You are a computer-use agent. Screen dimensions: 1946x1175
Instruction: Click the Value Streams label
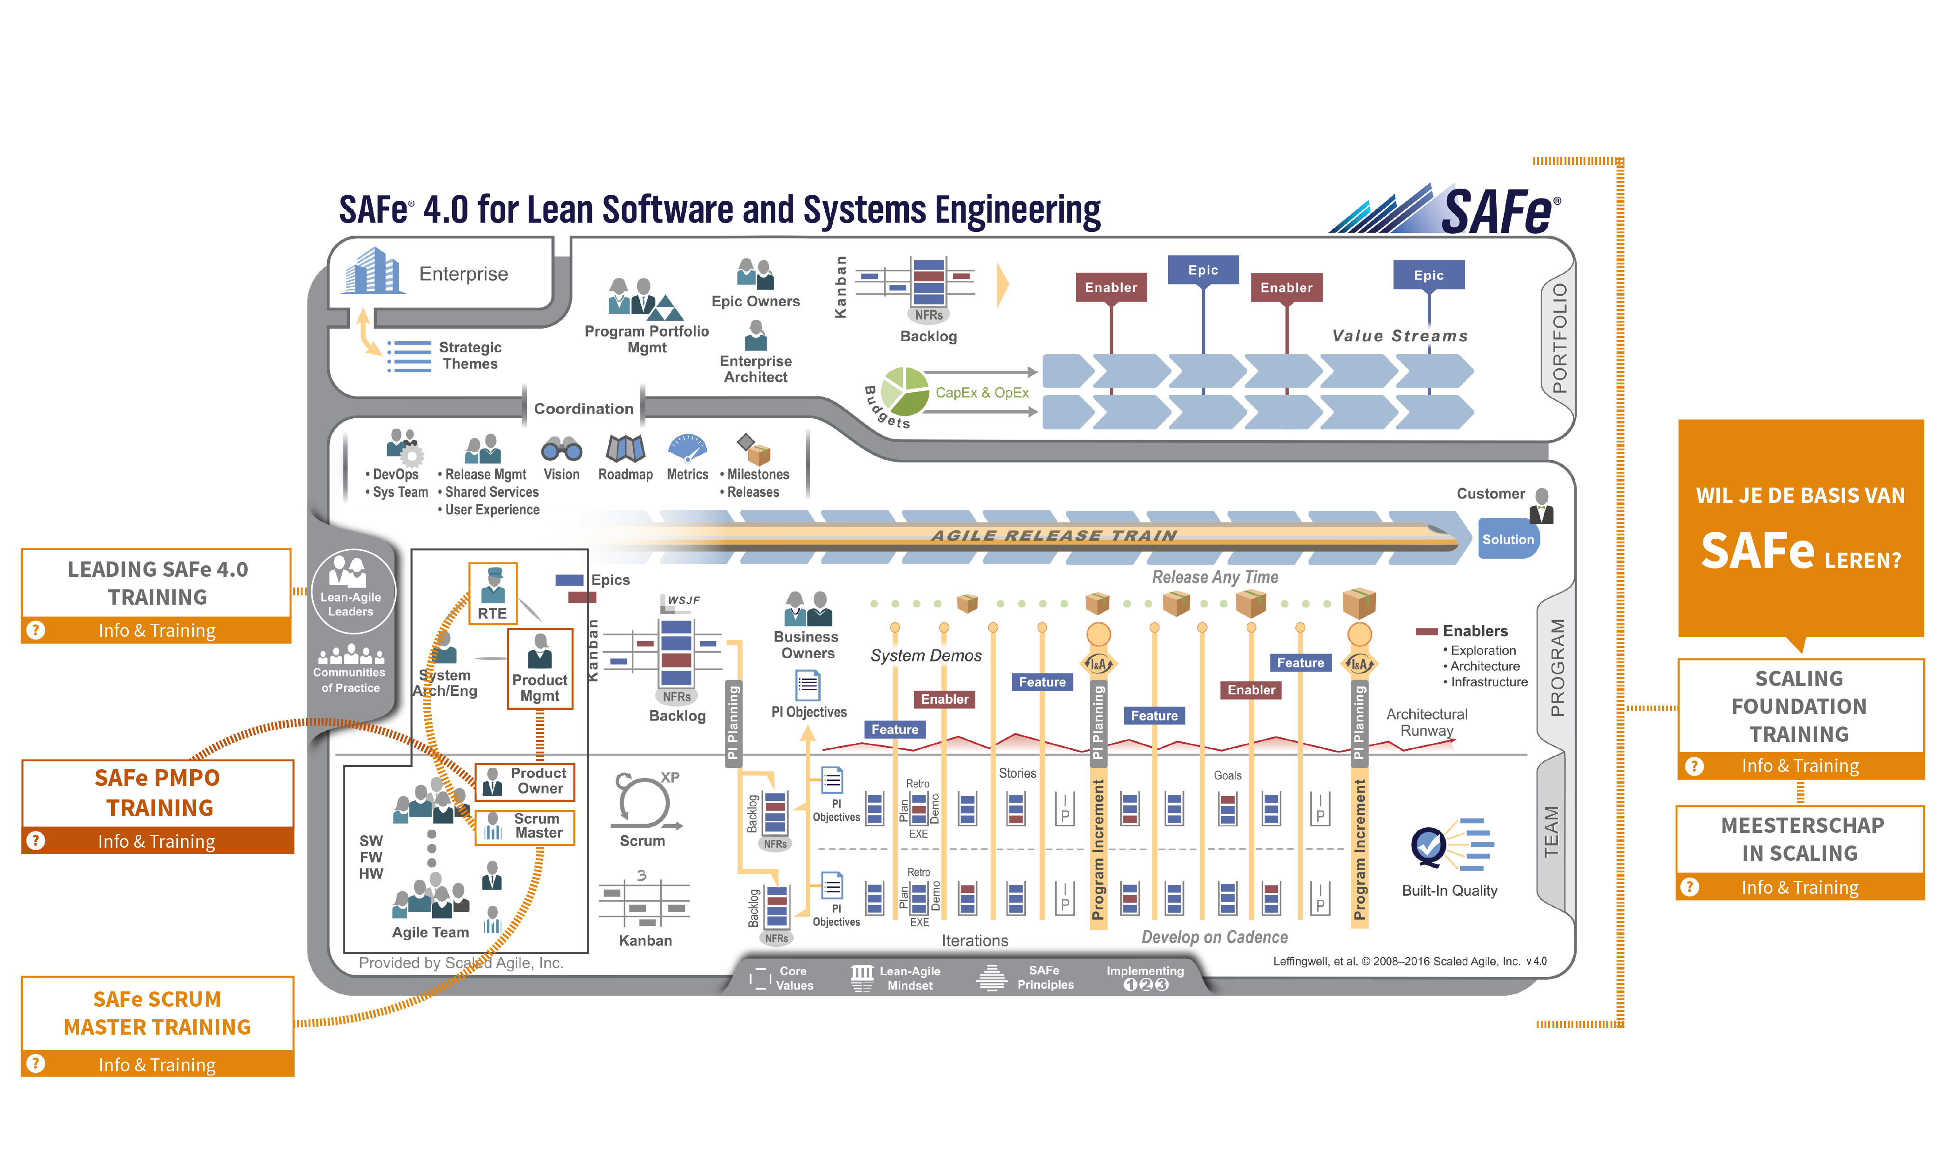[1400, 336]
